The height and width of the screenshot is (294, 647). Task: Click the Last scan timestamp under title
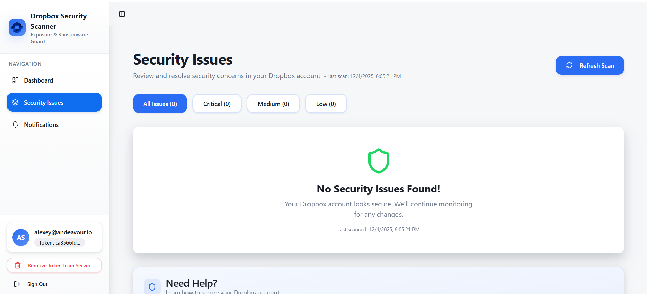362,76
